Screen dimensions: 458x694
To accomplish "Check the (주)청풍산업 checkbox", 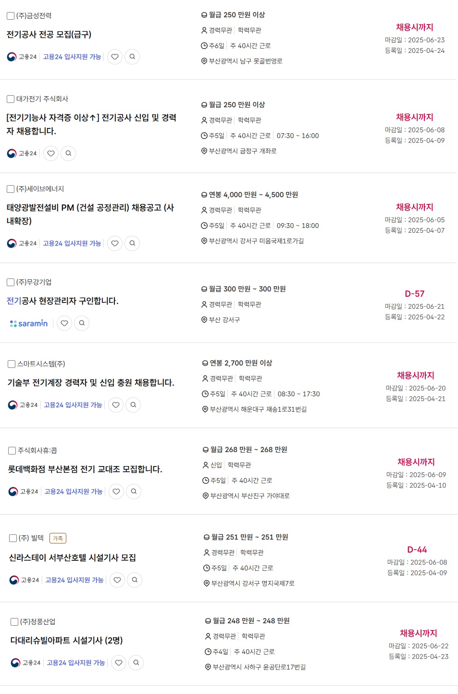I will pos(14,622).
